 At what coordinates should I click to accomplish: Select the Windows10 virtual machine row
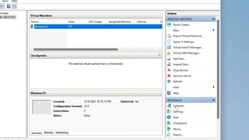pyautogui.click(x=96, y=26)
